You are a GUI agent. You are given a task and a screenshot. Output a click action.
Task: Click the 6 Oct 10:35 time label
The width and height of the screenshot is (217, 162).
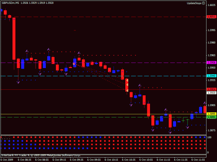point(129,160)
